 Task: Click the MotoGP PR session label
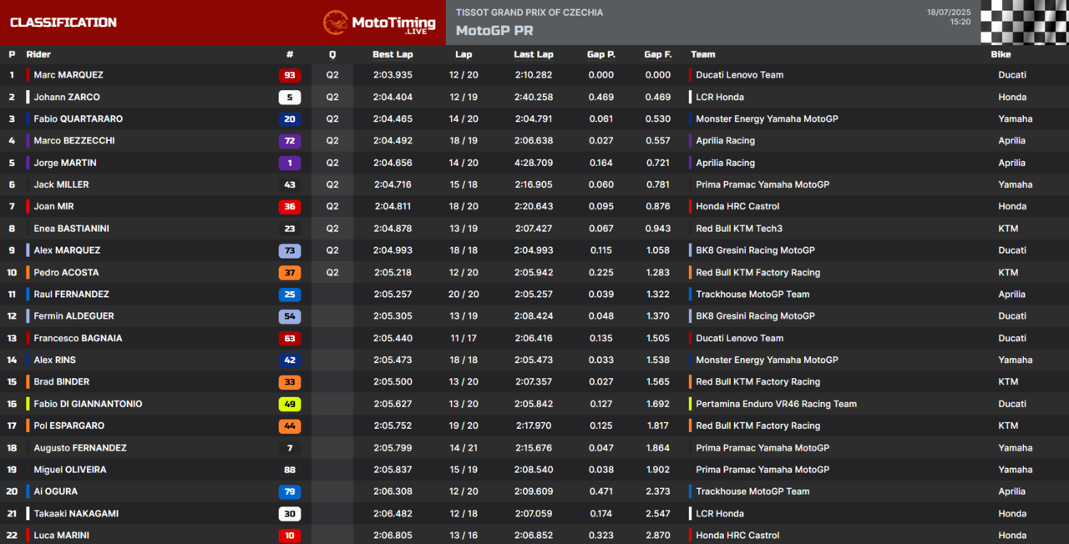[494, 31]
